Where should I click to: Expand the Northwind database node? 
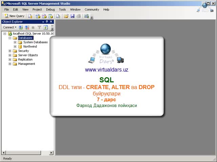[x=15, y=47]
